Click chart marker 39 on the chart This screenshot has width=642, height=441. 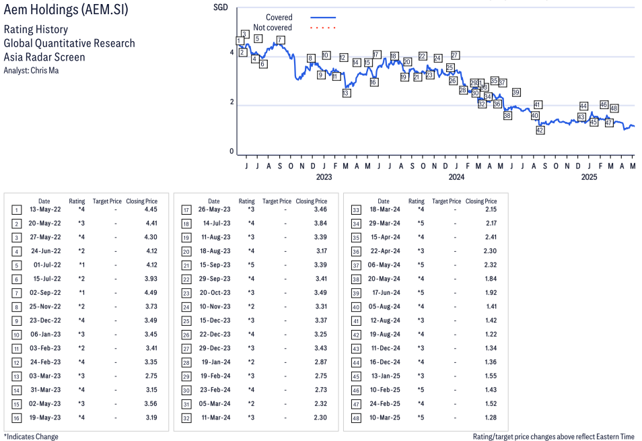tap(516, 92)
